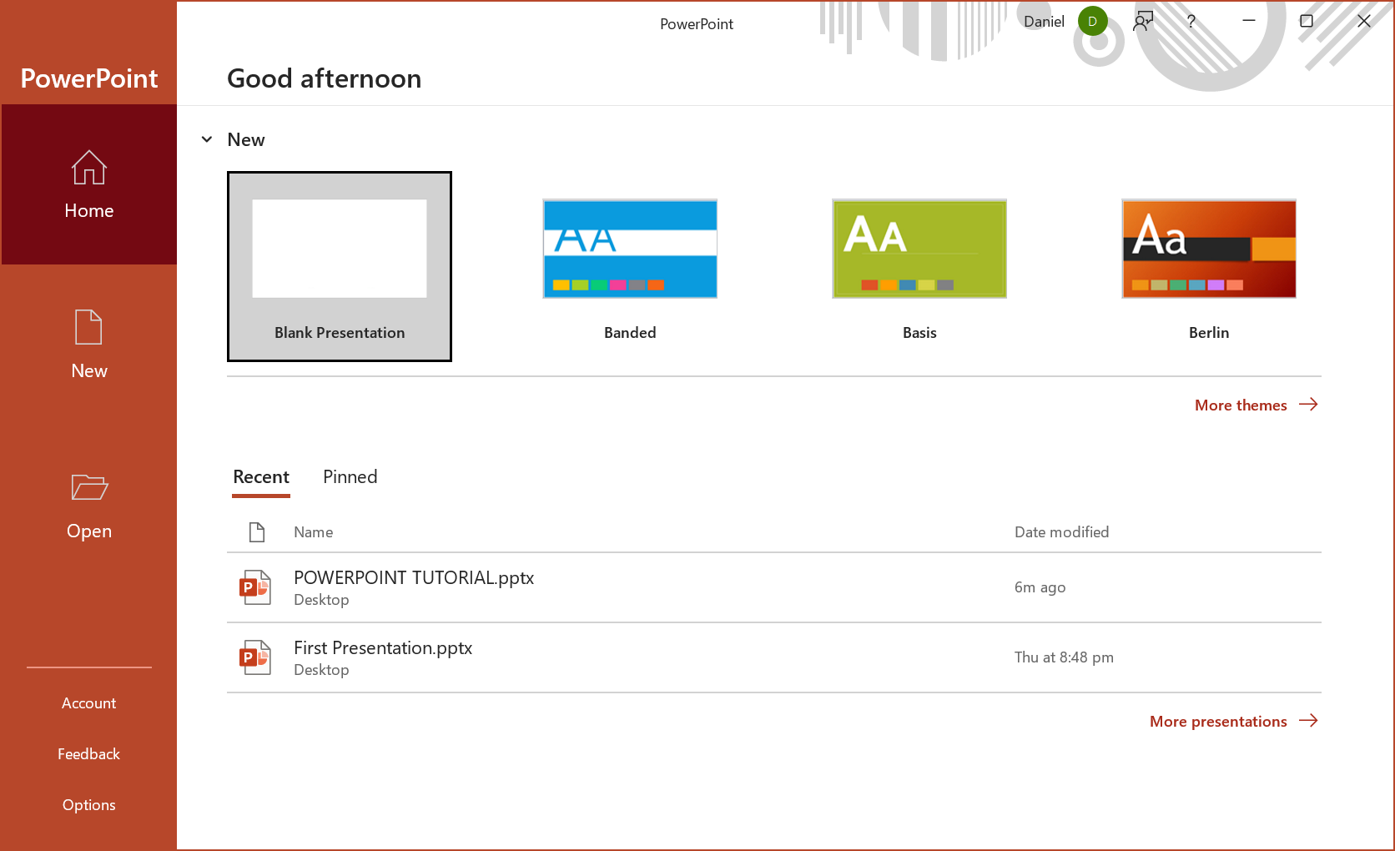Click the Open folder icon
This screenshot has height=851, width=1395.
click(x=88, y=487)
